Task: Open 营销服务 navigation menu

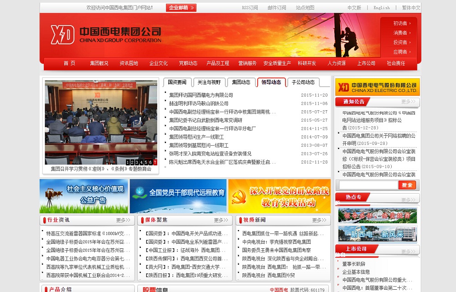Action: pos(248,63)
